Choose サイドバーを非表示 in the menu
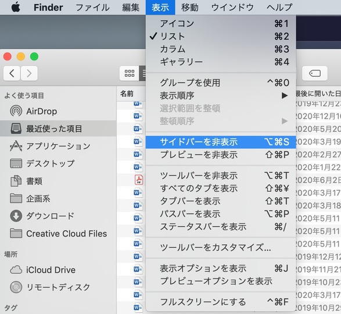The image size is (341, 314). tap(221, 142)
